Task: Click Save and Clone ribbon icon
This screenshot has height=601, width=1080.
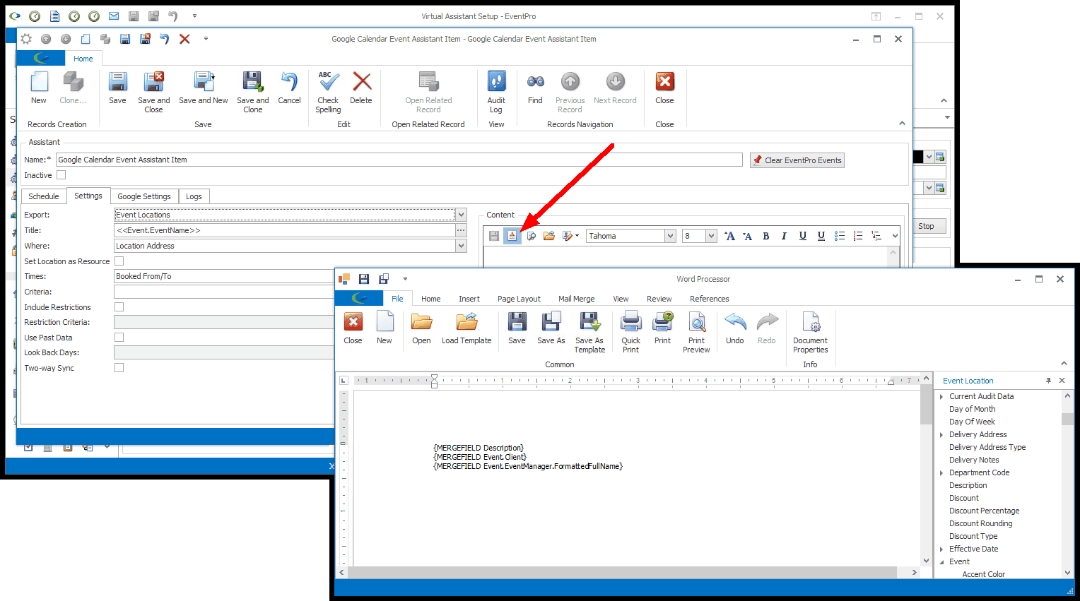Action: coord(253,92)
